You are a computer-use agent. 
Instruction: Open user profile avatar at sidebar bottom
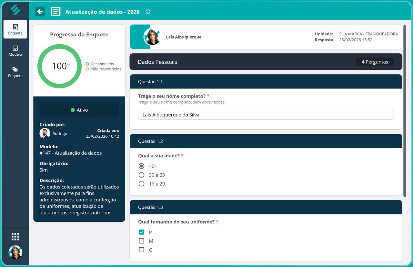[15, 252]
